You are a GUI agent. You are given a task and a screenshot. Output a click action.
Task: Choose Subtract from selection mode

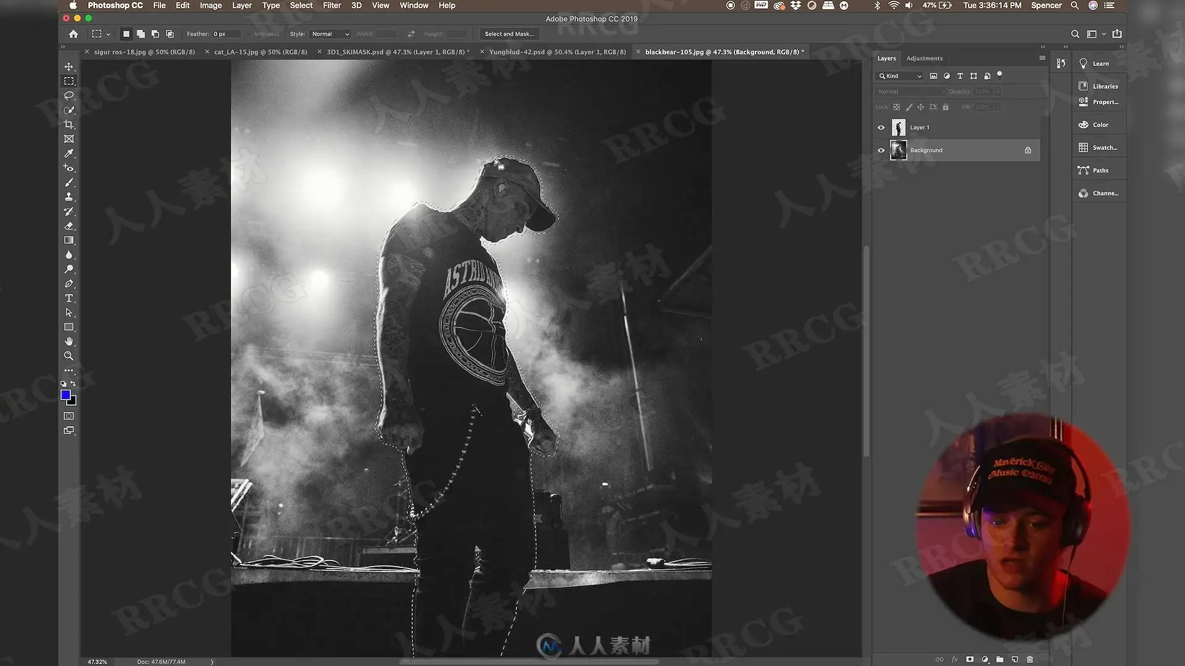(x=156, y=34)
